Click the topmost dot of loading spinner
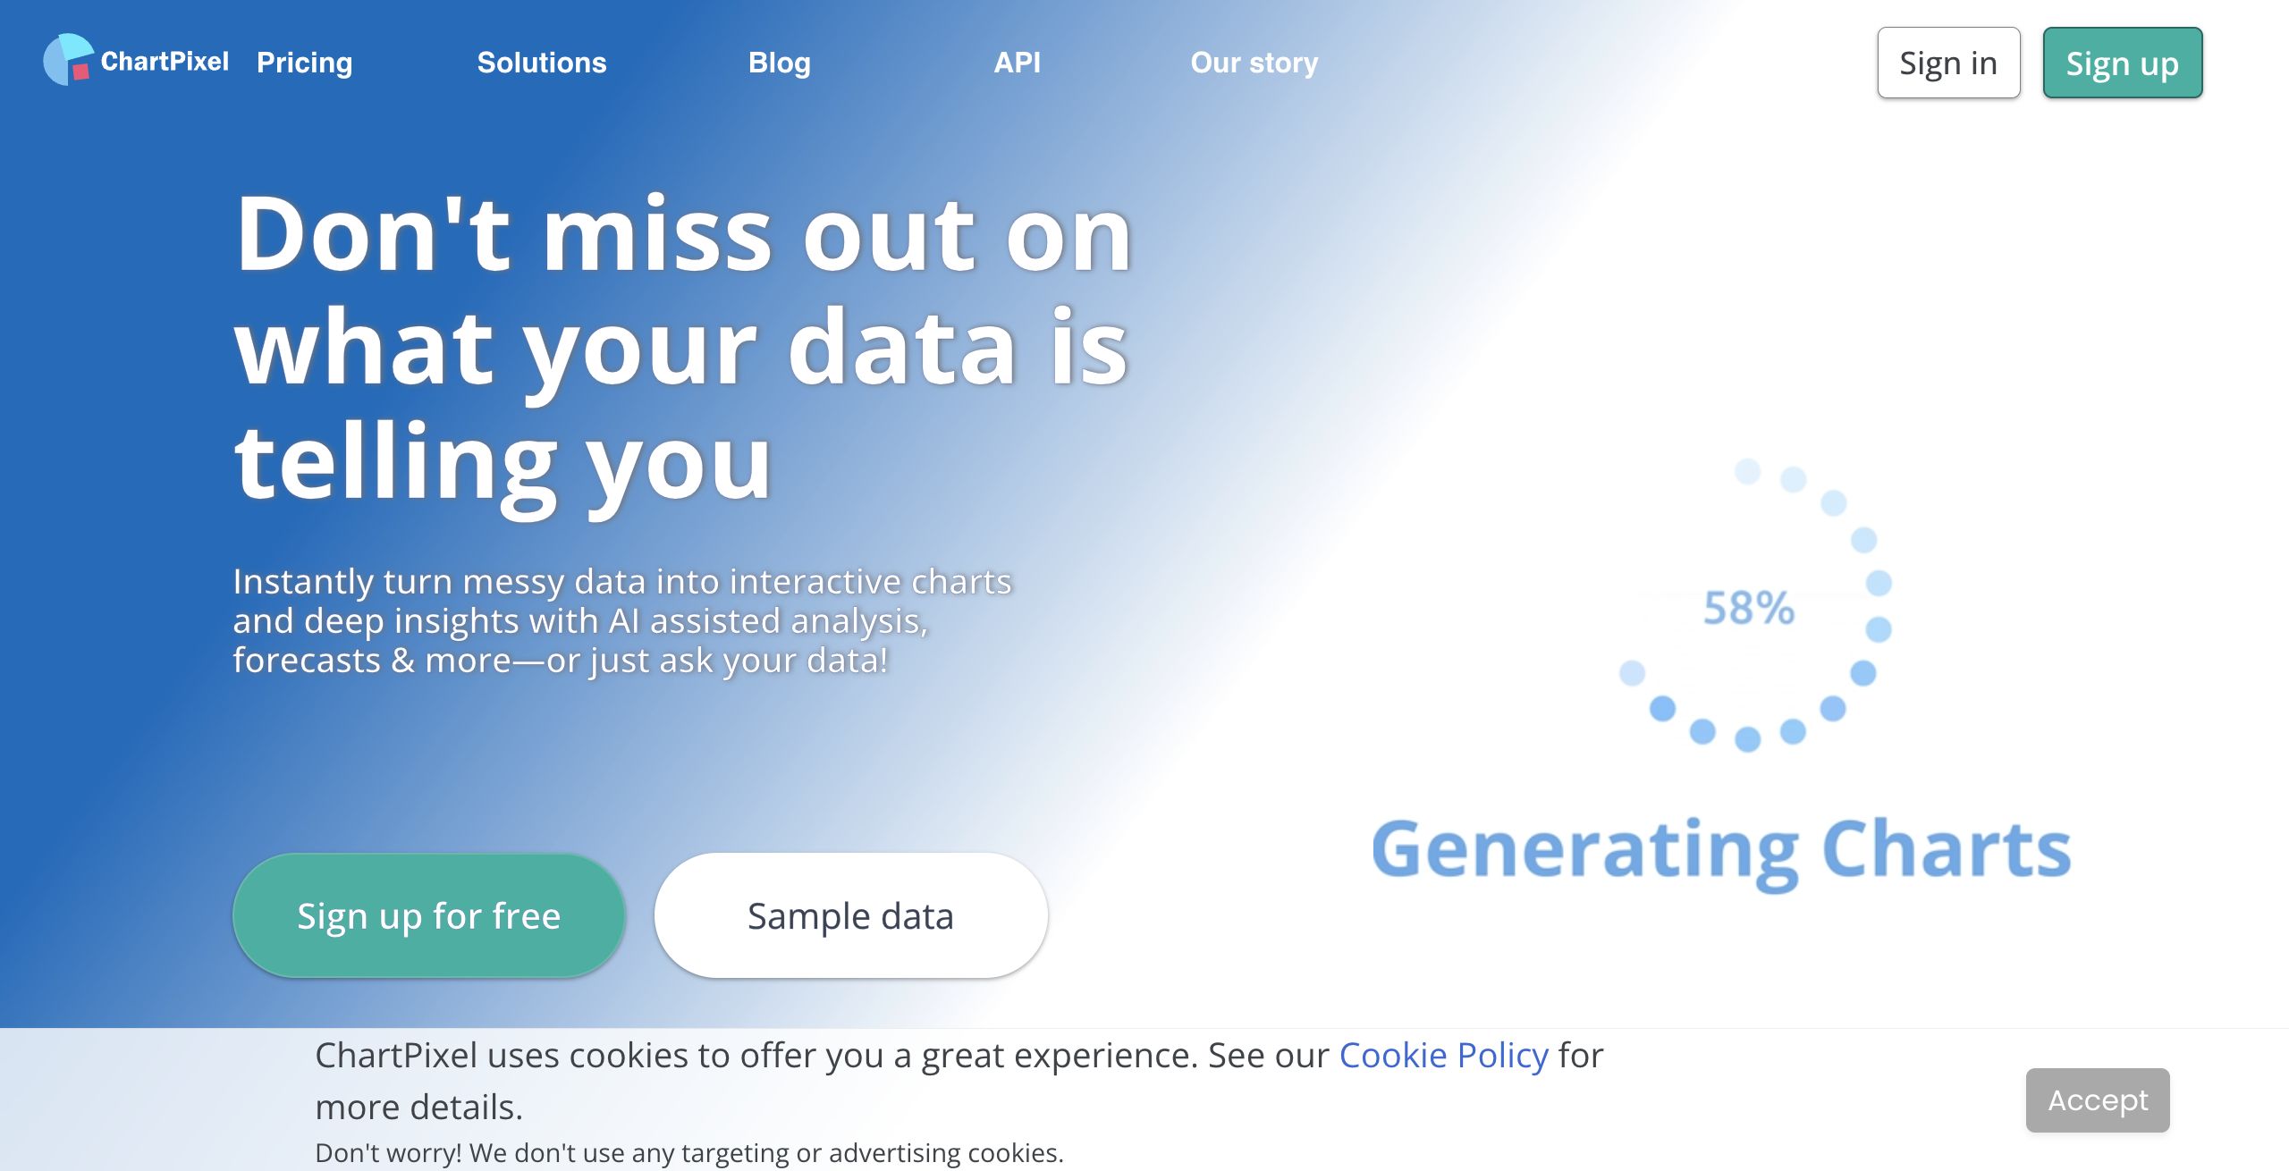The height and width of the screenshot is (1171, 2289). [1747, 471]
